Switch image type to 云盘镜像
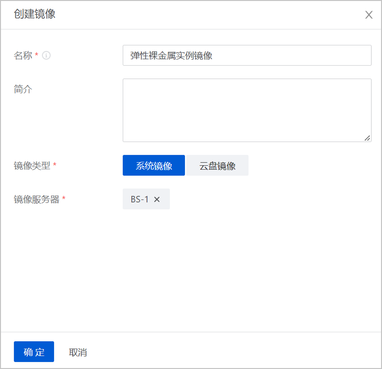Viewport: 382px width, 369px height. tap(217, 165)
